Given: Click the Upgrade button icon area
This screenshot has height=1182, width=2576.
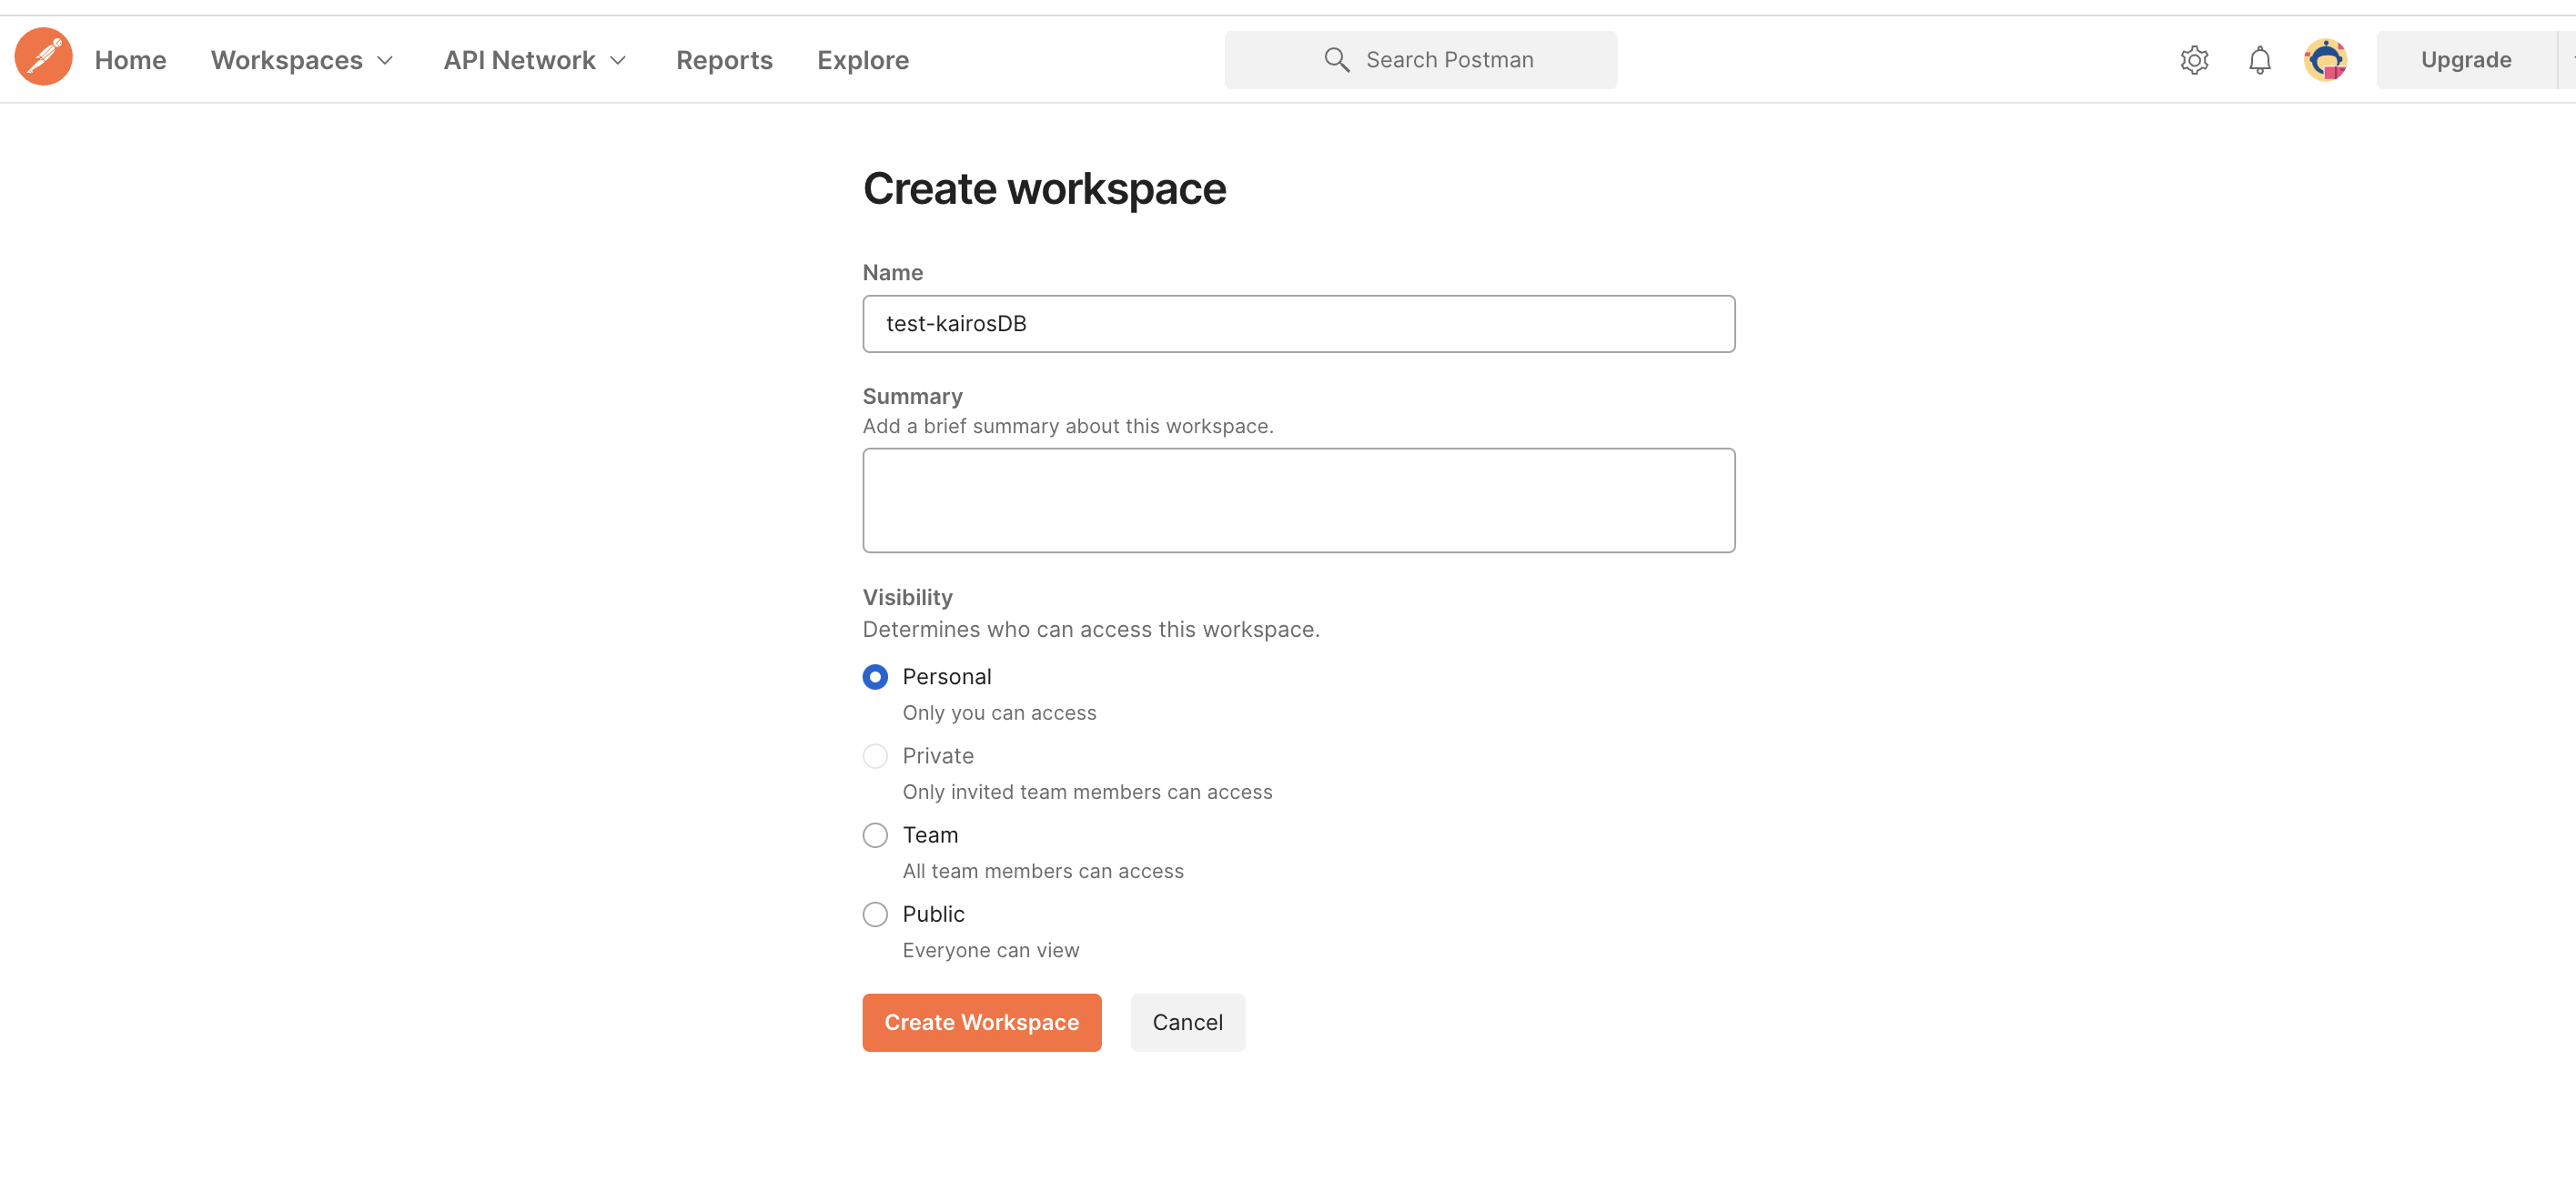Looking at the screenshot, I should pyautogui.click(x=2464, y=57).
